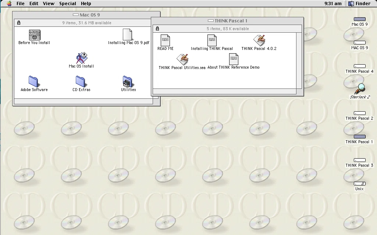Select the Unix disk on desktop

(359, 184)
